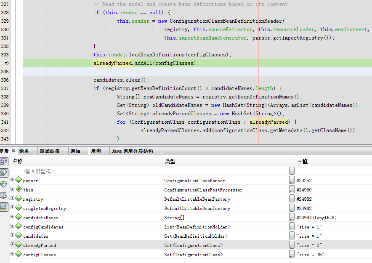The image size is (372, 263).
Task: Expand the parser variable node
Action: pyautogui.click(x=12, y=180)
